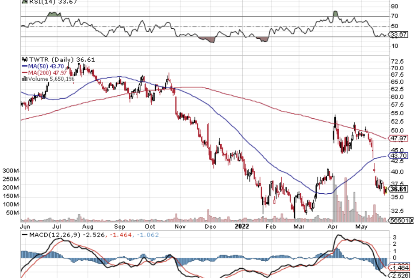Screen dimensions: 414x278
Task: Click the 36.61 current price tag
Action: click(399, 189)
